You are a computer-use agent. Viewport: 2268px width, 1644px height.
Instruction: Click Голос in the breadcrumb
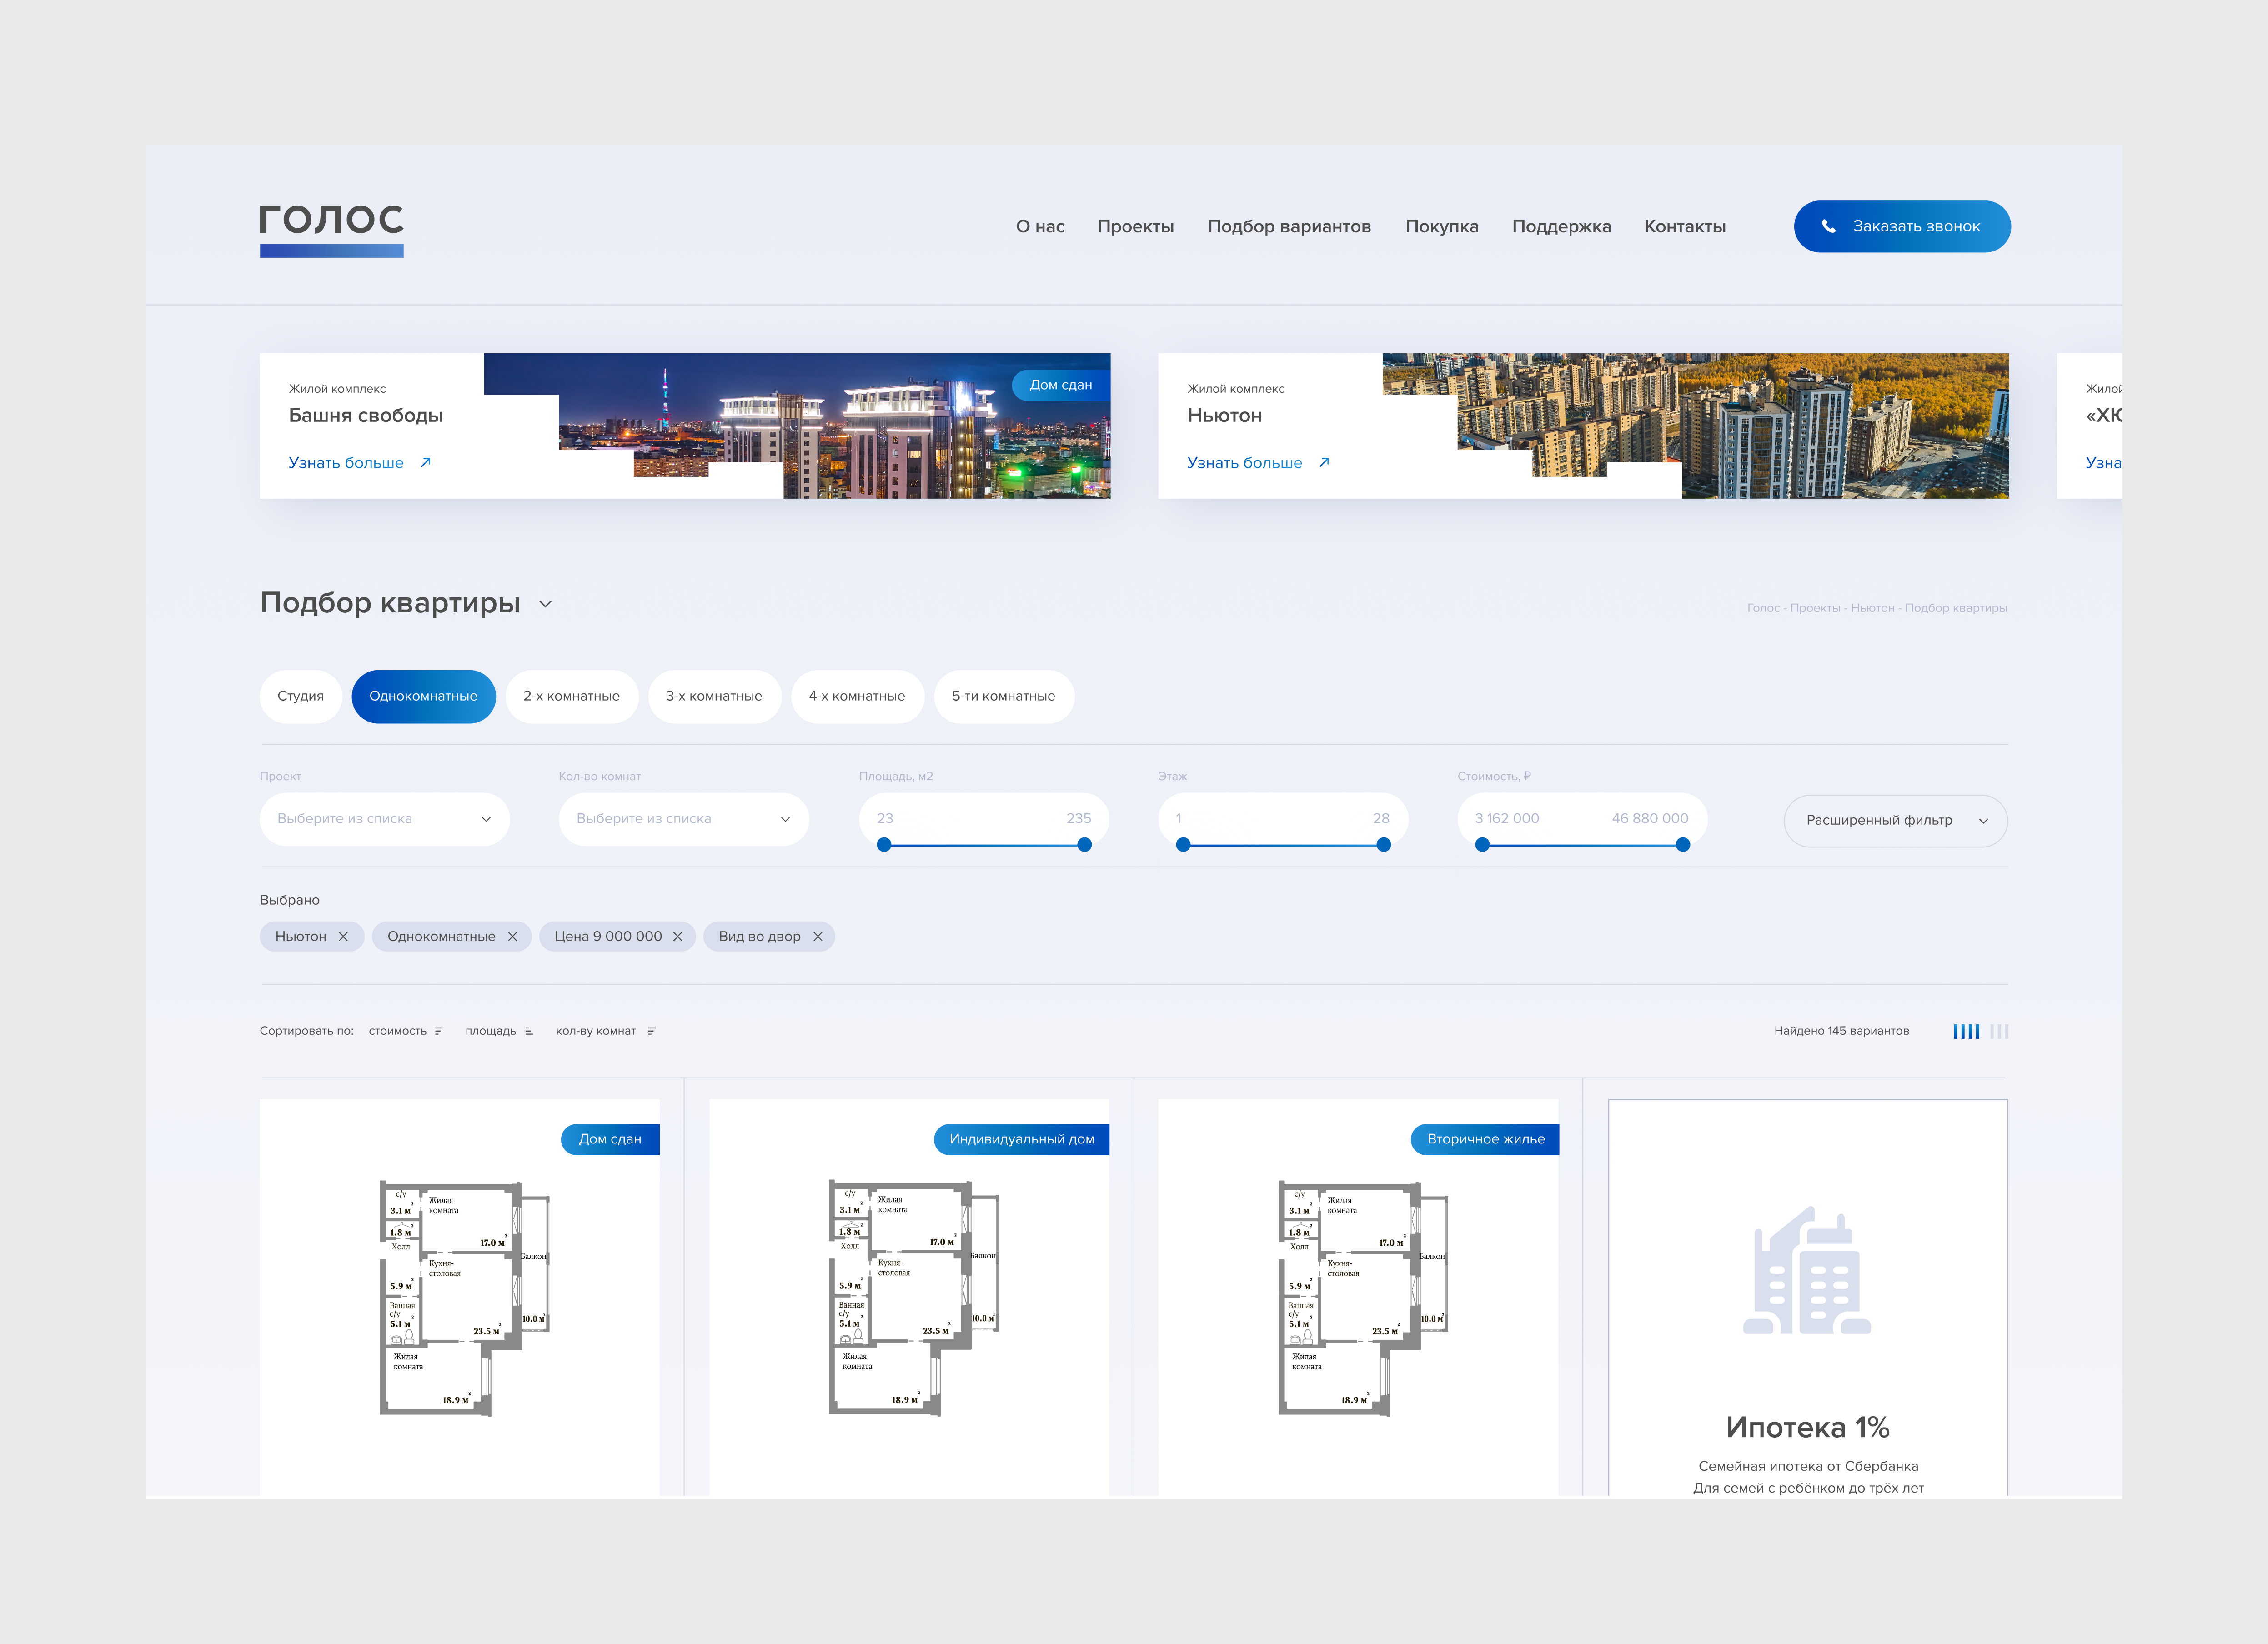click(x=1763, y=608)
